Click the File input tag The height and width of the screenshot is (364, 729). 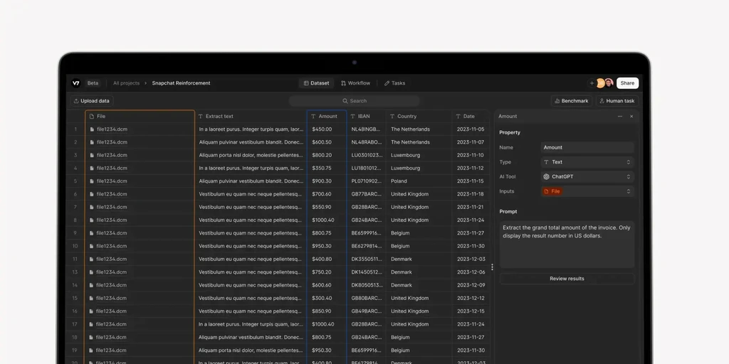click(x=552, y=191)
